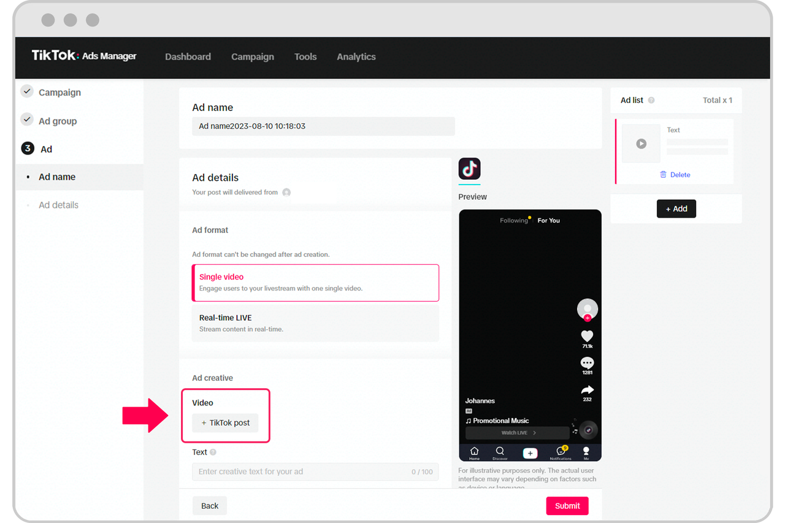Click the plus create icon in preview

(530, 453)
